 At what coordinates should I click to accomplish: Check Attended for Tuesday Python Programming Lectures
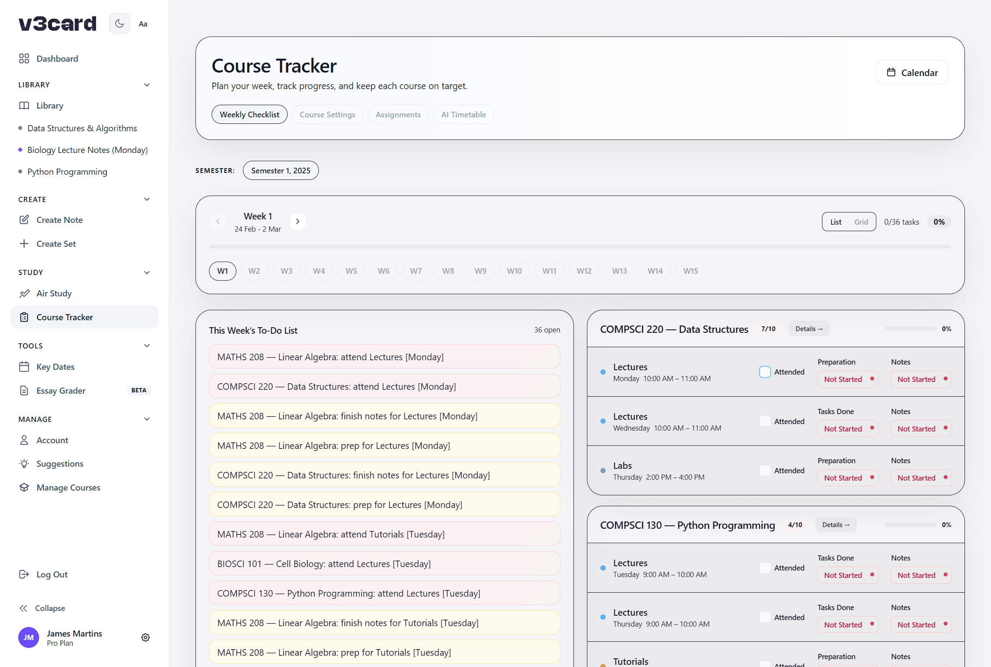pos(765,567)
